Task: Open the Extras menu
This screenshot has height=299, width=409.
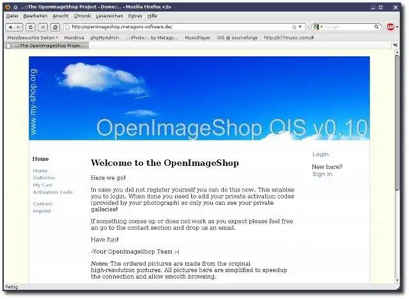Action: click(x=135, y=16)
